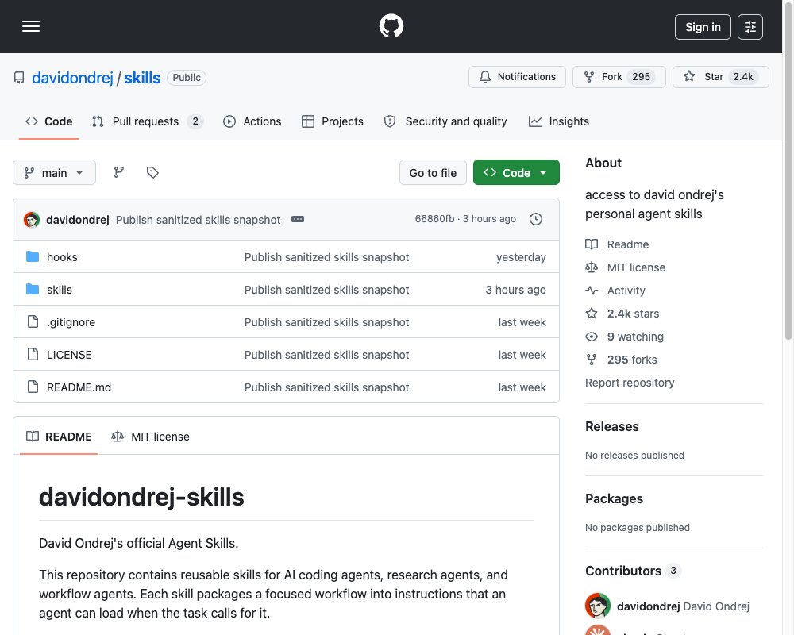Image resolution: width=794 pixels, height=635 pixels.
Task: Open davidondrej commit author link
Action: [x=78, y=220]
